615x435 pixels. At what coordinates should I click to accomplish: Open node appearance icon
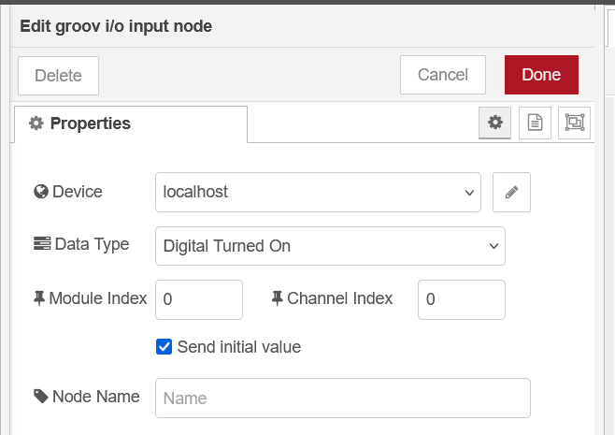point(574,123)
